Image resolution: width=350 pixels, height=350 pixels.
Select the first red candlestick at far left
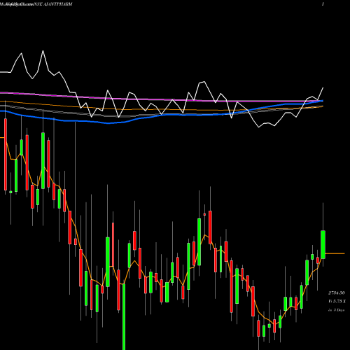click(x=6, y=155)
